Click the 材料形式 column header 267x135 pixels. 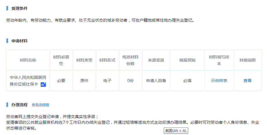pyautogui.click(x=107, y=60)
